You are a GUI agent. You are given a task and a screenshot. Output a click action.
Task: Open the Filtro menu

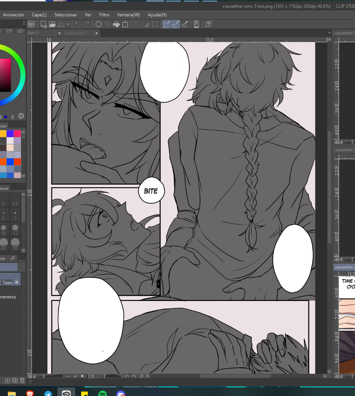pyautogui.click(x=104, y=15)
